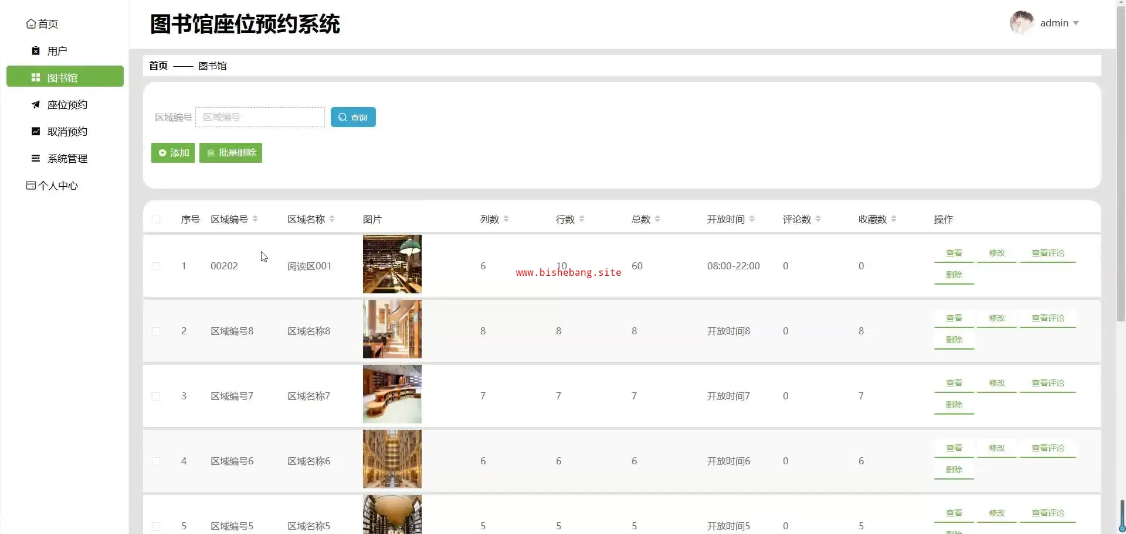Open the 区域名称5 library photo
The height and width of the screenshot is (534, 1126).
click(x=392, y=515)
